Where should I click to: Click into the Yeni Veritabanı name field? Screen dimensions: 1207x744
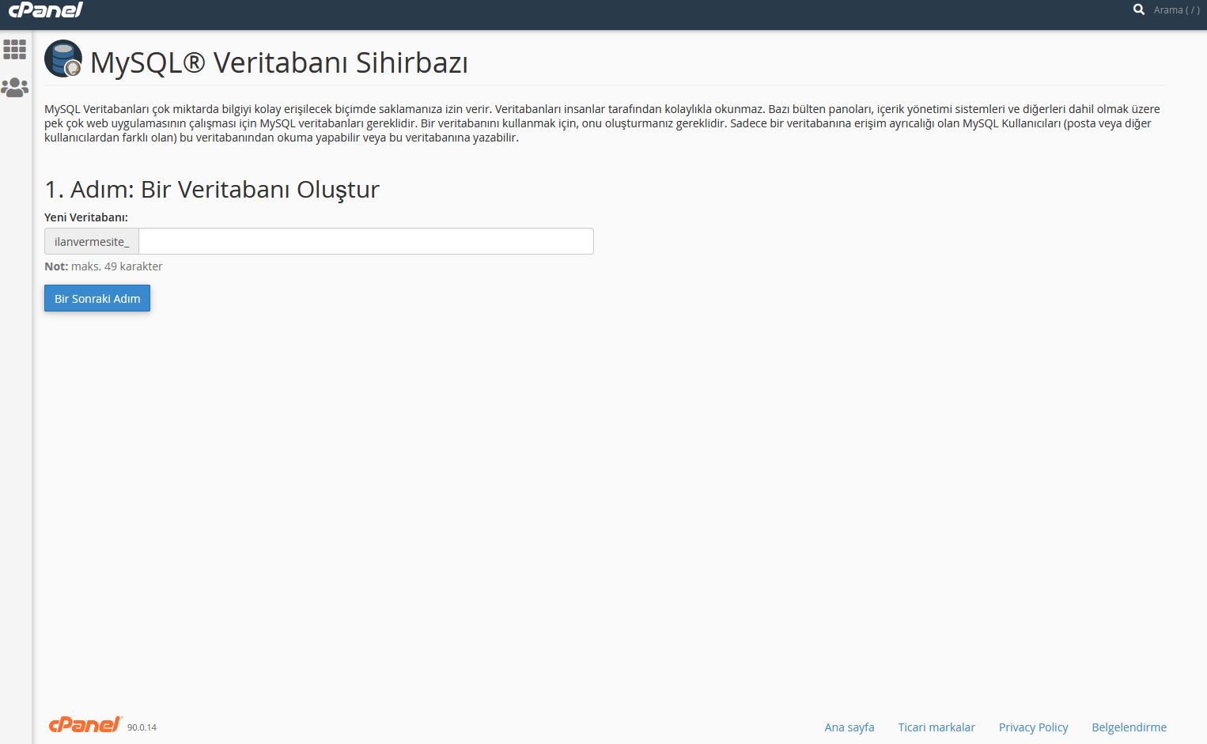365,242
